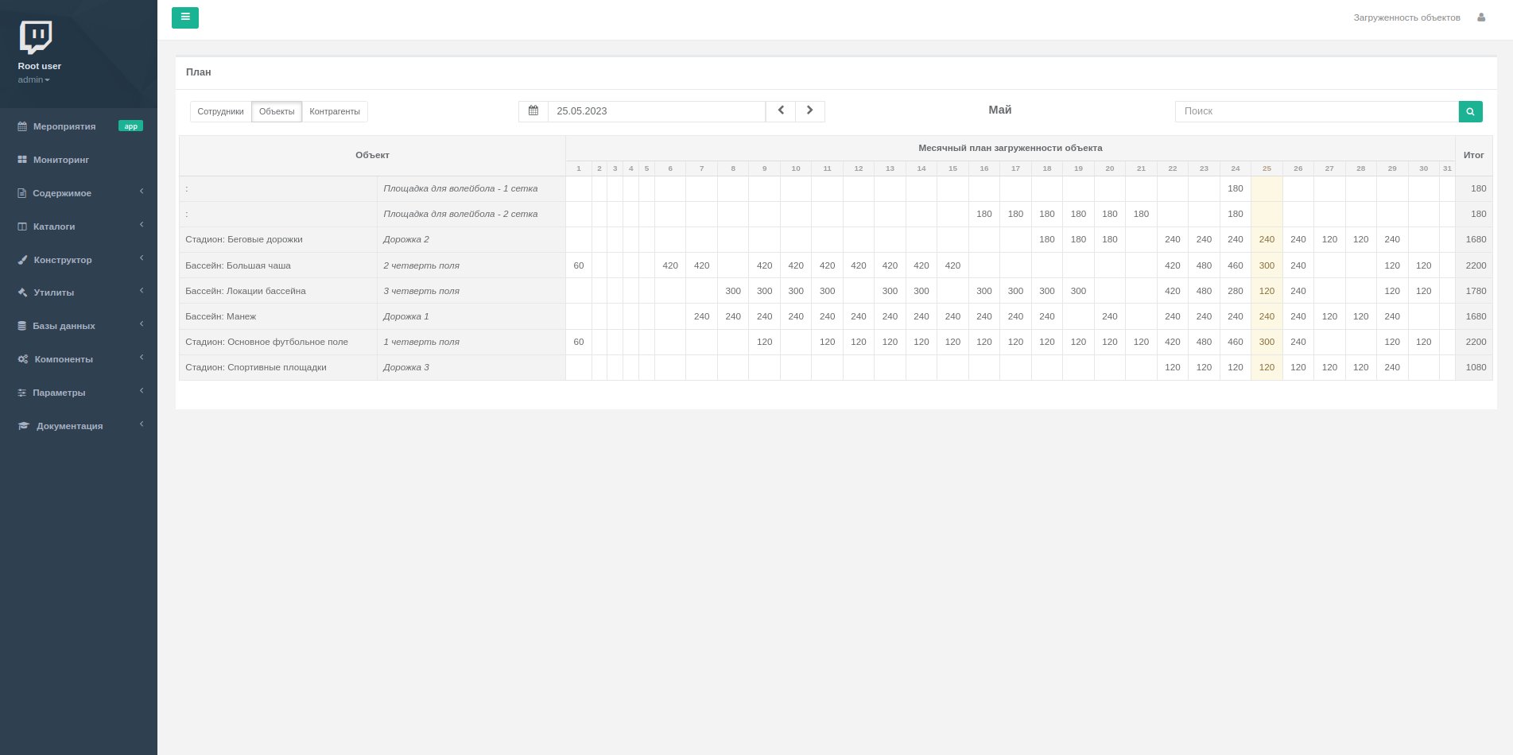The image size is (1513, 755).
Task: Click the green search magnifier button
Action: (x=1470, y=111)
